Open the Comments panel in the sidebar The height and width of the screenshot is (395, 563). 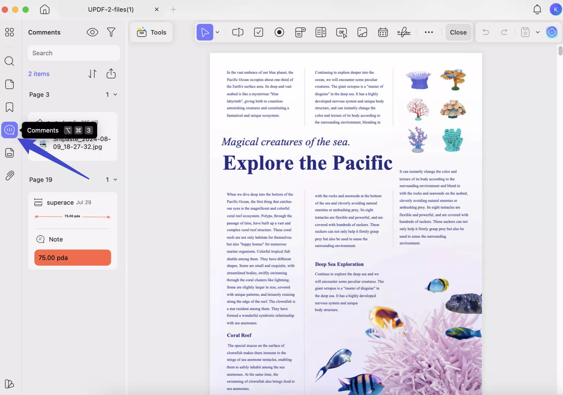pyautogui.click(x=10, y=130)
